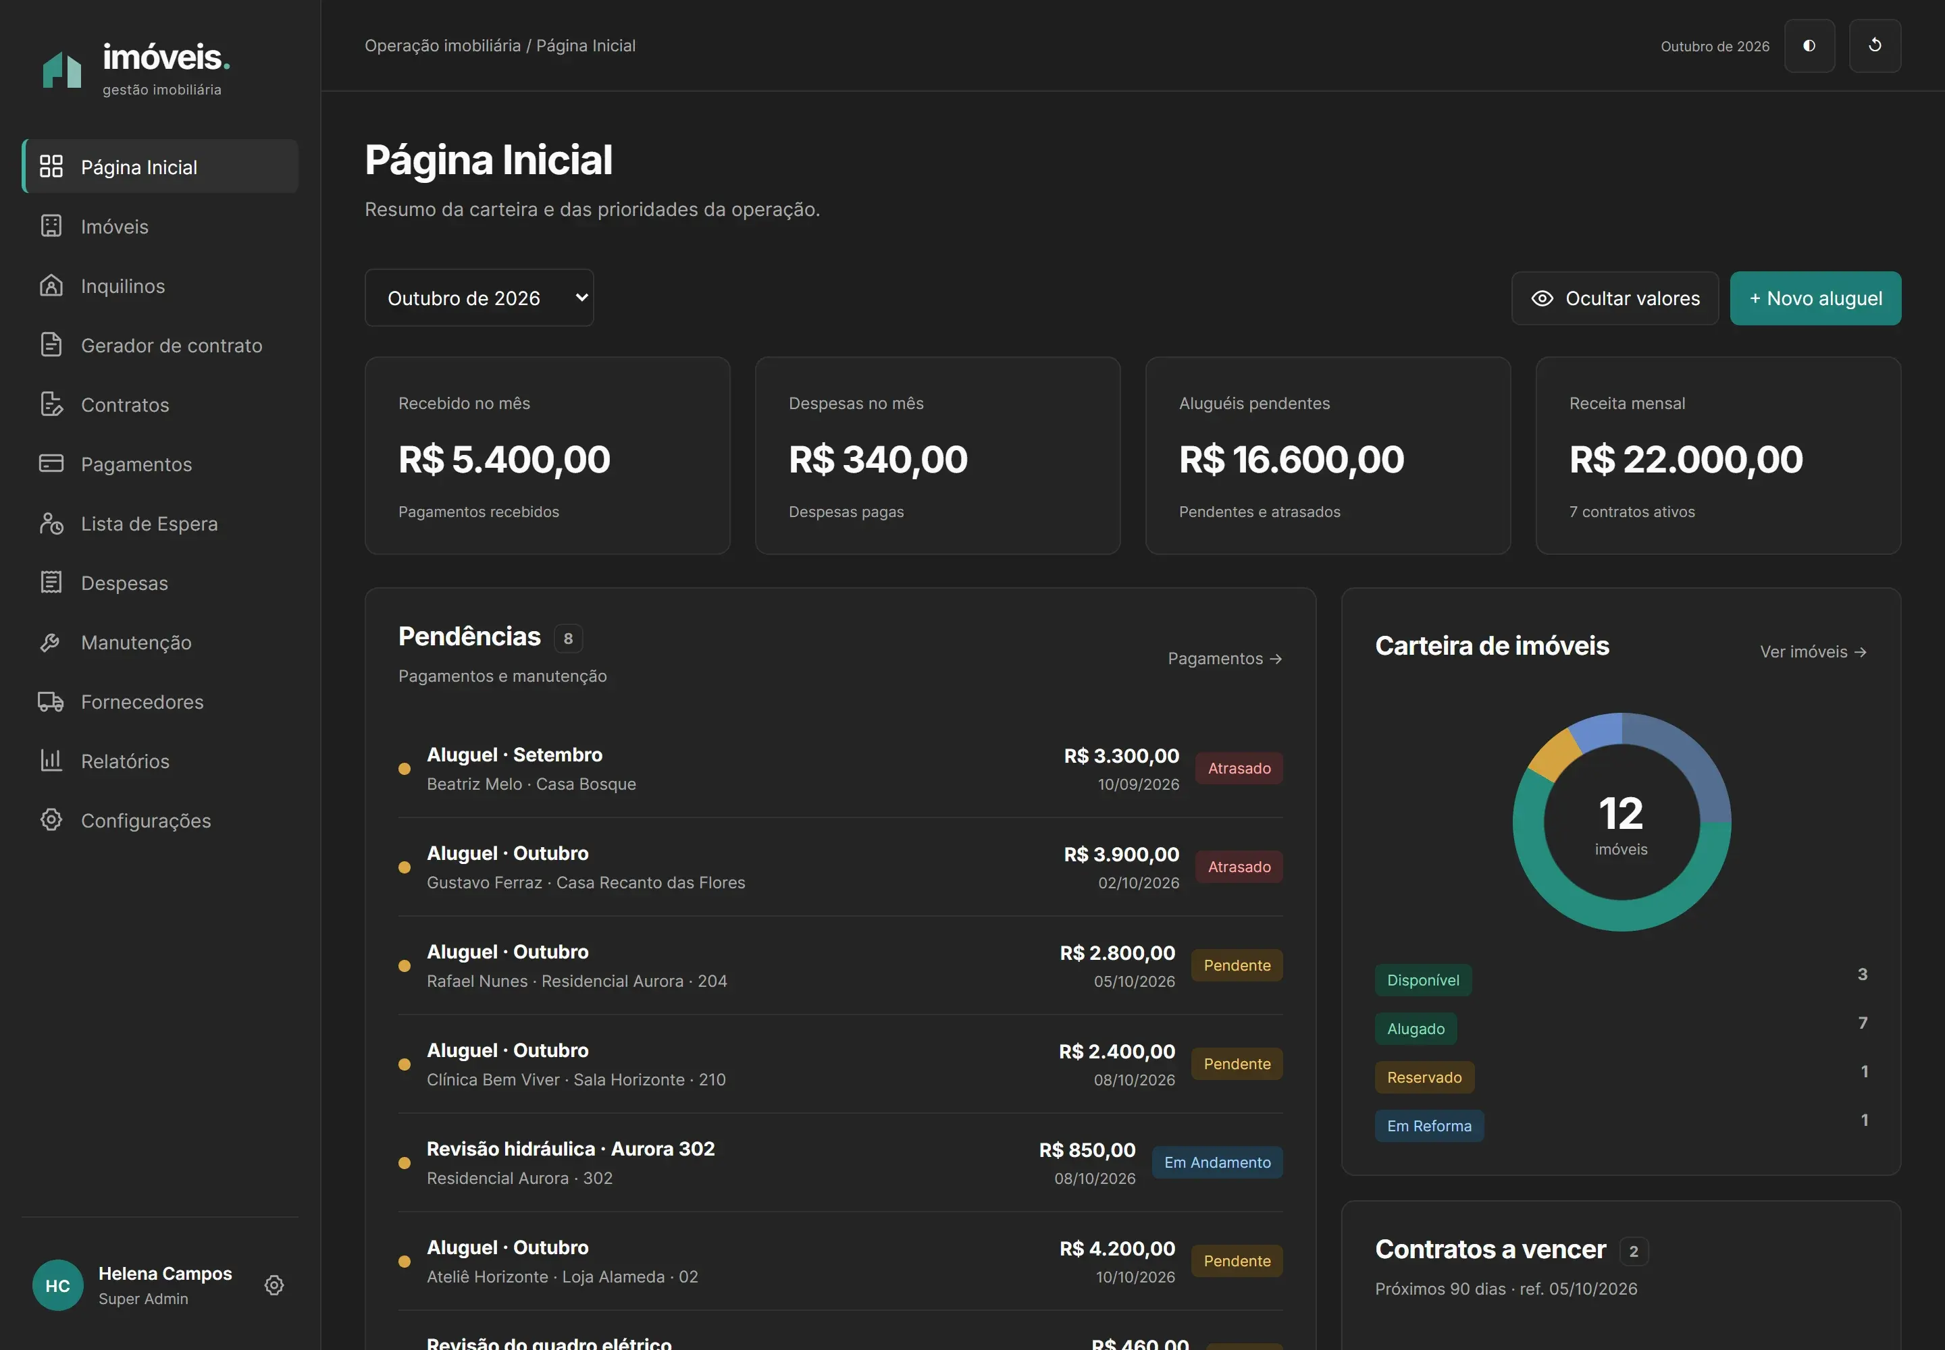Open Gerador de contrato menu item
Screen dimensions: 1945x1350
(160, 344)
